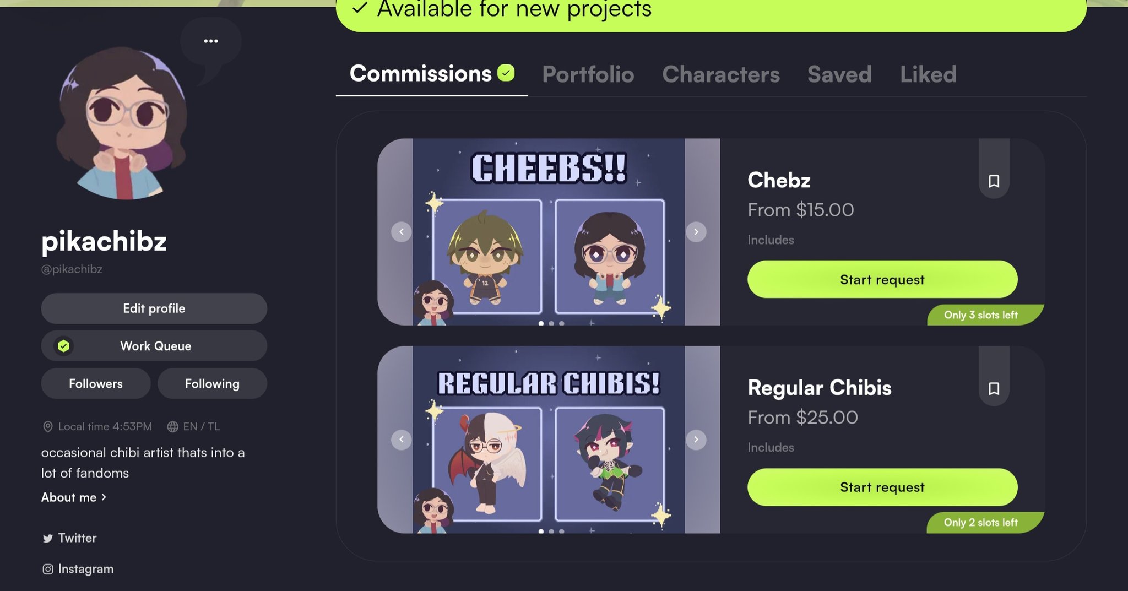Viewport: 1128px width, 591px height.
Task: Show previous image in Chebz carousel
Action: tap(402, 232)
